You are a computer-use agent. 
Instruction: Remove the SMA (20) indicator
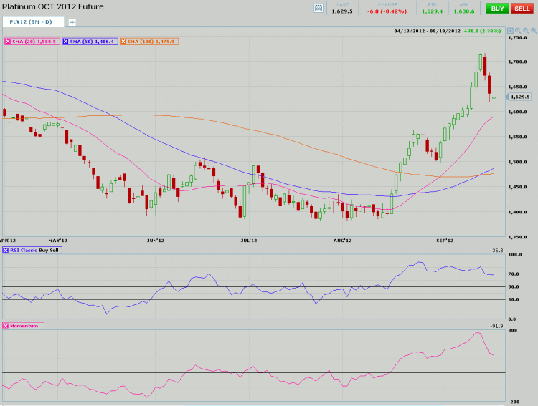pos(8,42)
